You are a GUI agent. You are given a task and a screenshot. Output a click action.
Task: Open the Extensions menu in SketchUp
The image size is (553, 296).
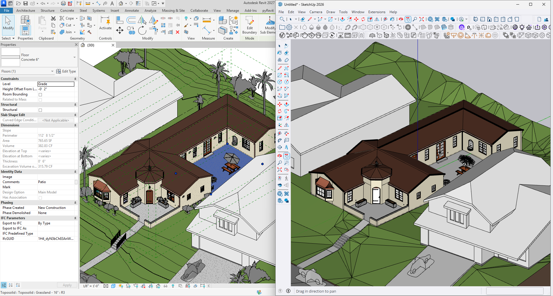click(x=377, y=12)
